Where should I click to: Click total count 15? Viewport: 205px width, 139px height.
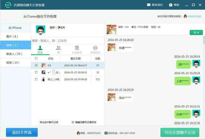pyautogui.click(x=98, y=72)
